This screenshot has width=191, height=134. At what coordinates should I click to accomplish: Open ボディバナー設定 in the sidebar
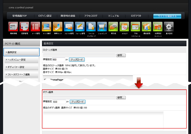pos(21,67)
